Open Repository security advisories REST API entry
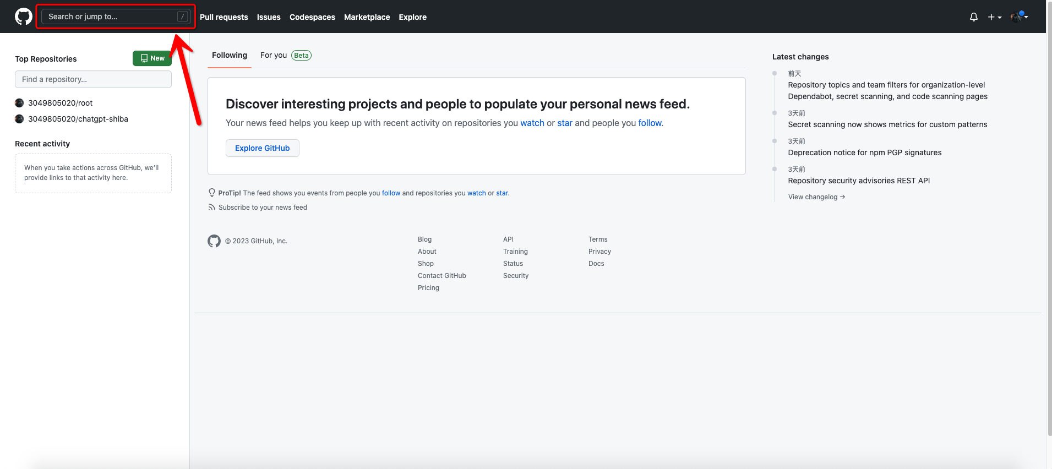Image resolution: width=1052 pixels, height=469 pixels. pyautogui.click(x=859, y=181)
